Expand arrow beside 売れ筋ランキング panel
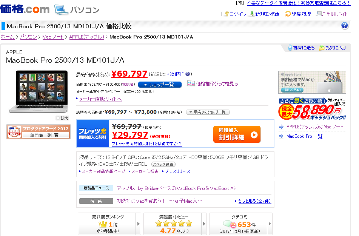Viewport: 359px width, 236px height. (139, 224)
